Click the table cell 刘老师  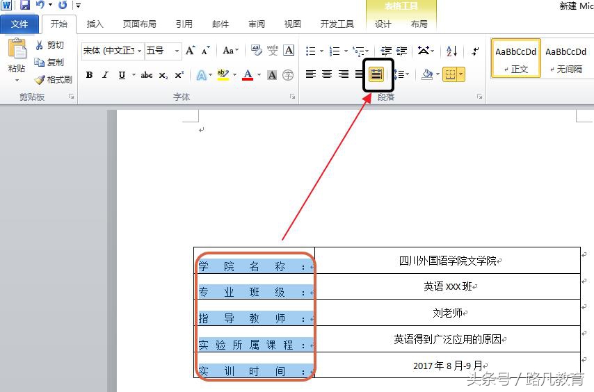click(447, 313)
